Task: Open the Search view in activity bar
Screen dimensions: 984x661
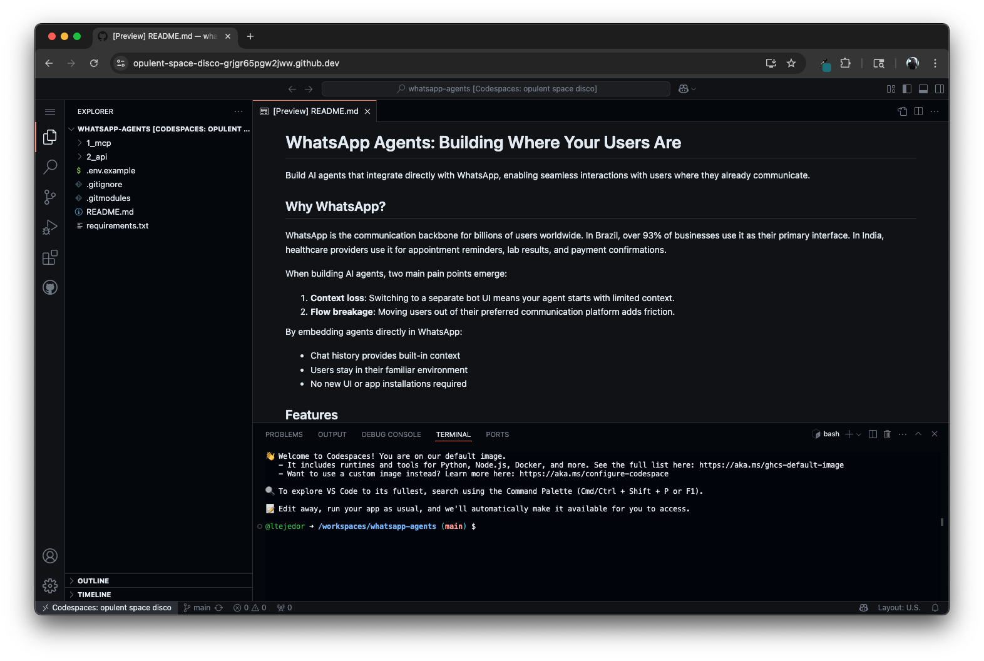Action: [x=50, y=167]
